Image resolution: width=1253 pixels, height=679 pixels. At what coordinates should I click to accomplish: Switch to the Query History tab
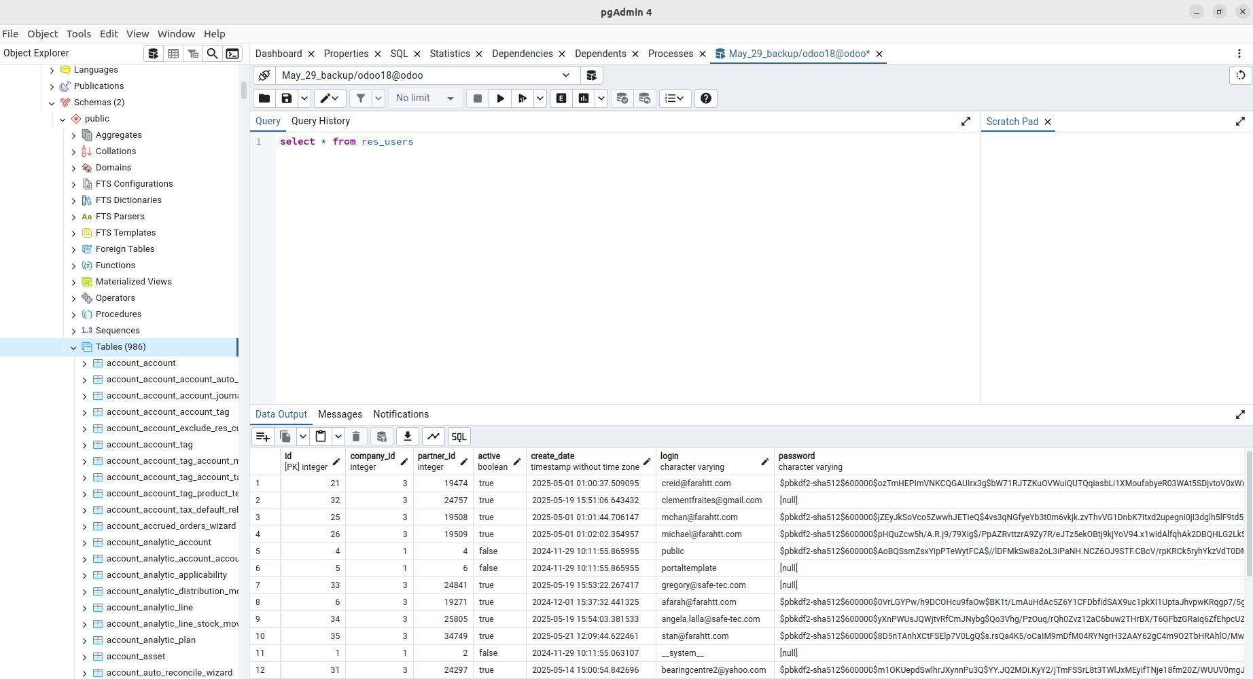[x=320, y=121]
